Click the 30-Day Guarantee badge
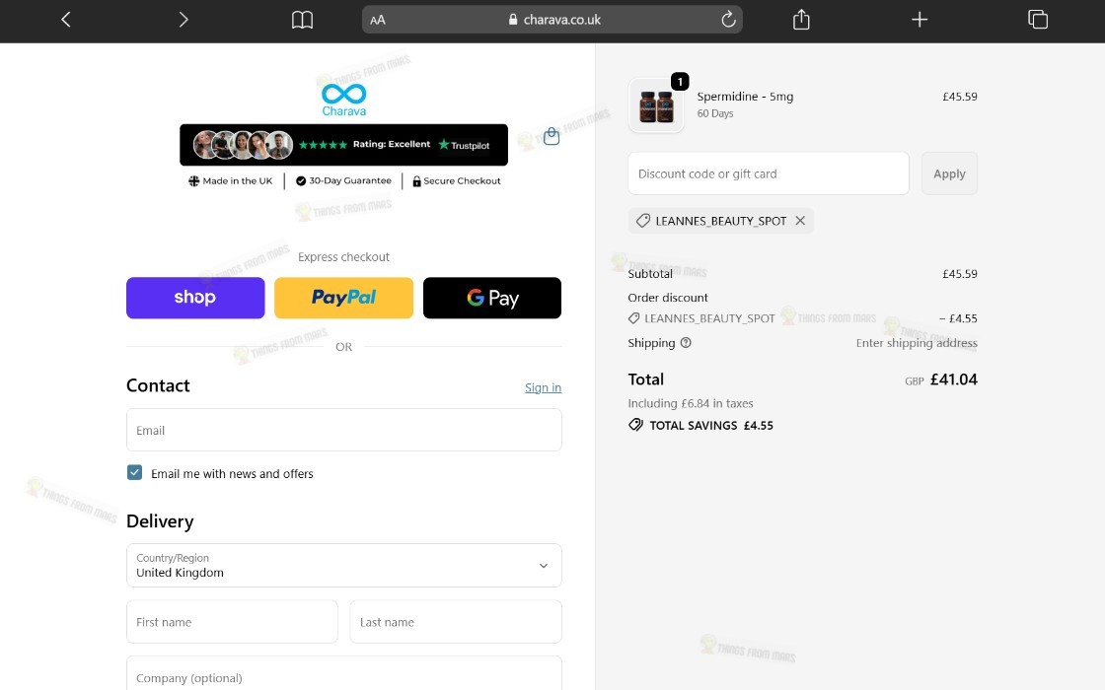Image resolution: width=1105 pixels, height=690 pixels. [x=343, y=181]
